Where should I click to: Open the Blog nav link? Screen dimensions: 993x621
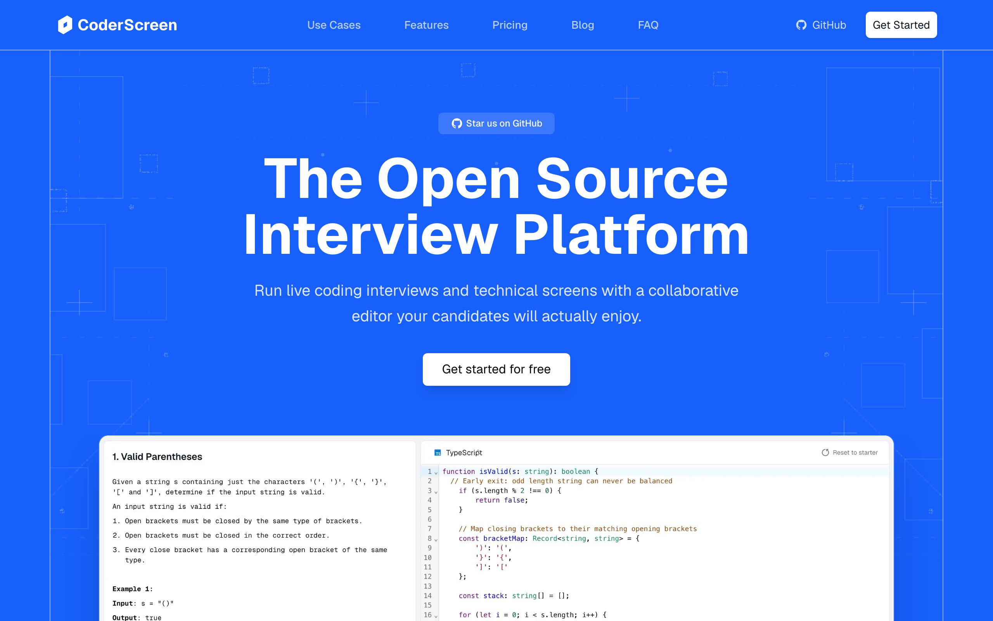582,25
